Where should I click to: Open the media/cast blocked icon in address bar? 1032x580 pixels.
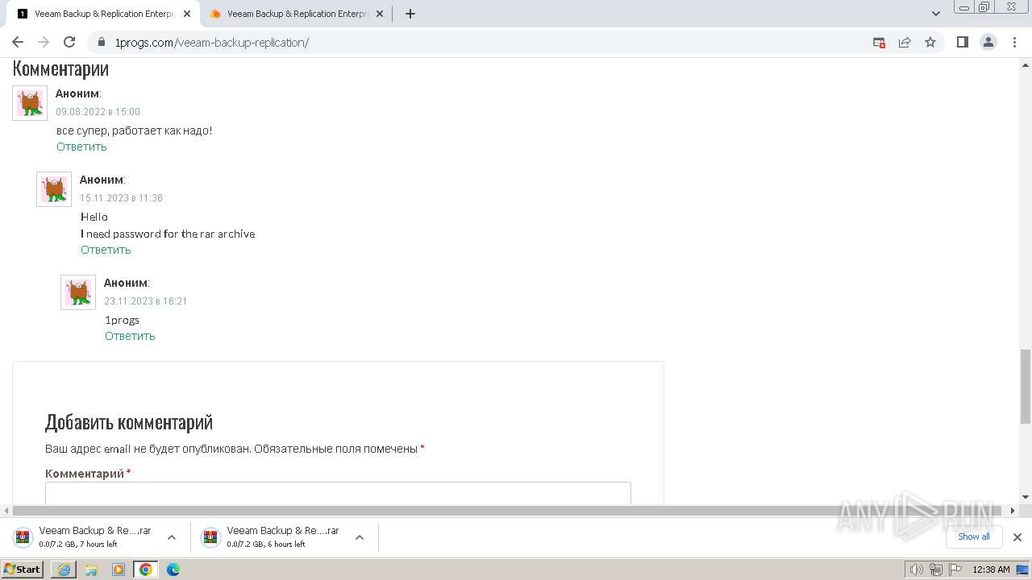click(x=879, y=42)
